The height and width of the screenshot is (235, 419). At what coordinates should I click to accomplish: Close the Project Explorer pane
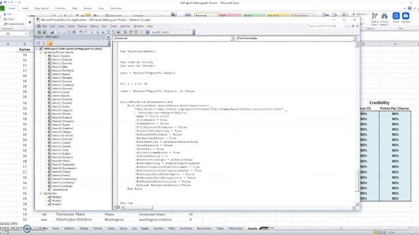click(x=108, y=37)
